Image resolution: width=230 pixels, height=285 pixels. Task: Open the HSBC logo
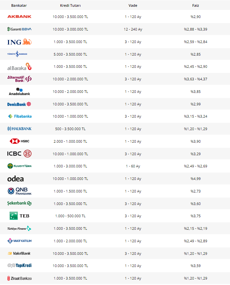19,141
